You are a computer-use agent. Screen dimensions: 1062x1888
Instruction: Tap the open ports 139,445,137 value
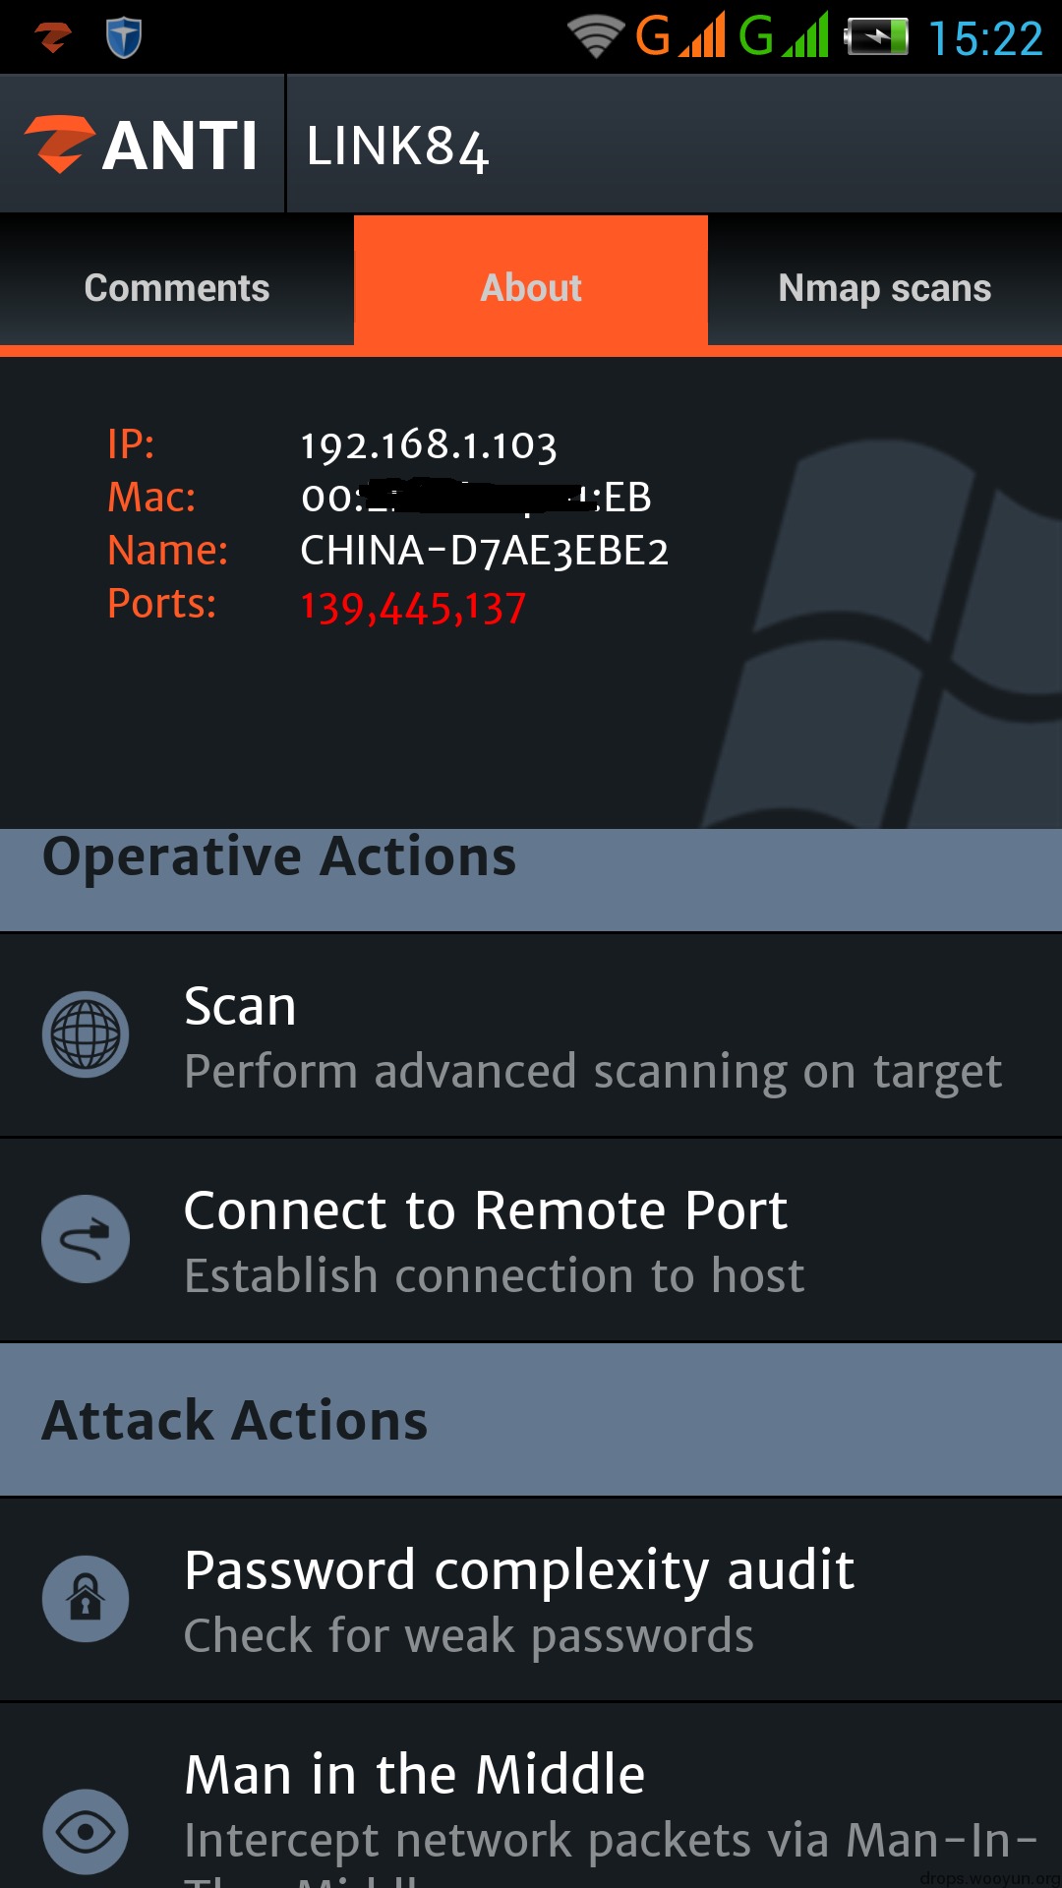413,608
